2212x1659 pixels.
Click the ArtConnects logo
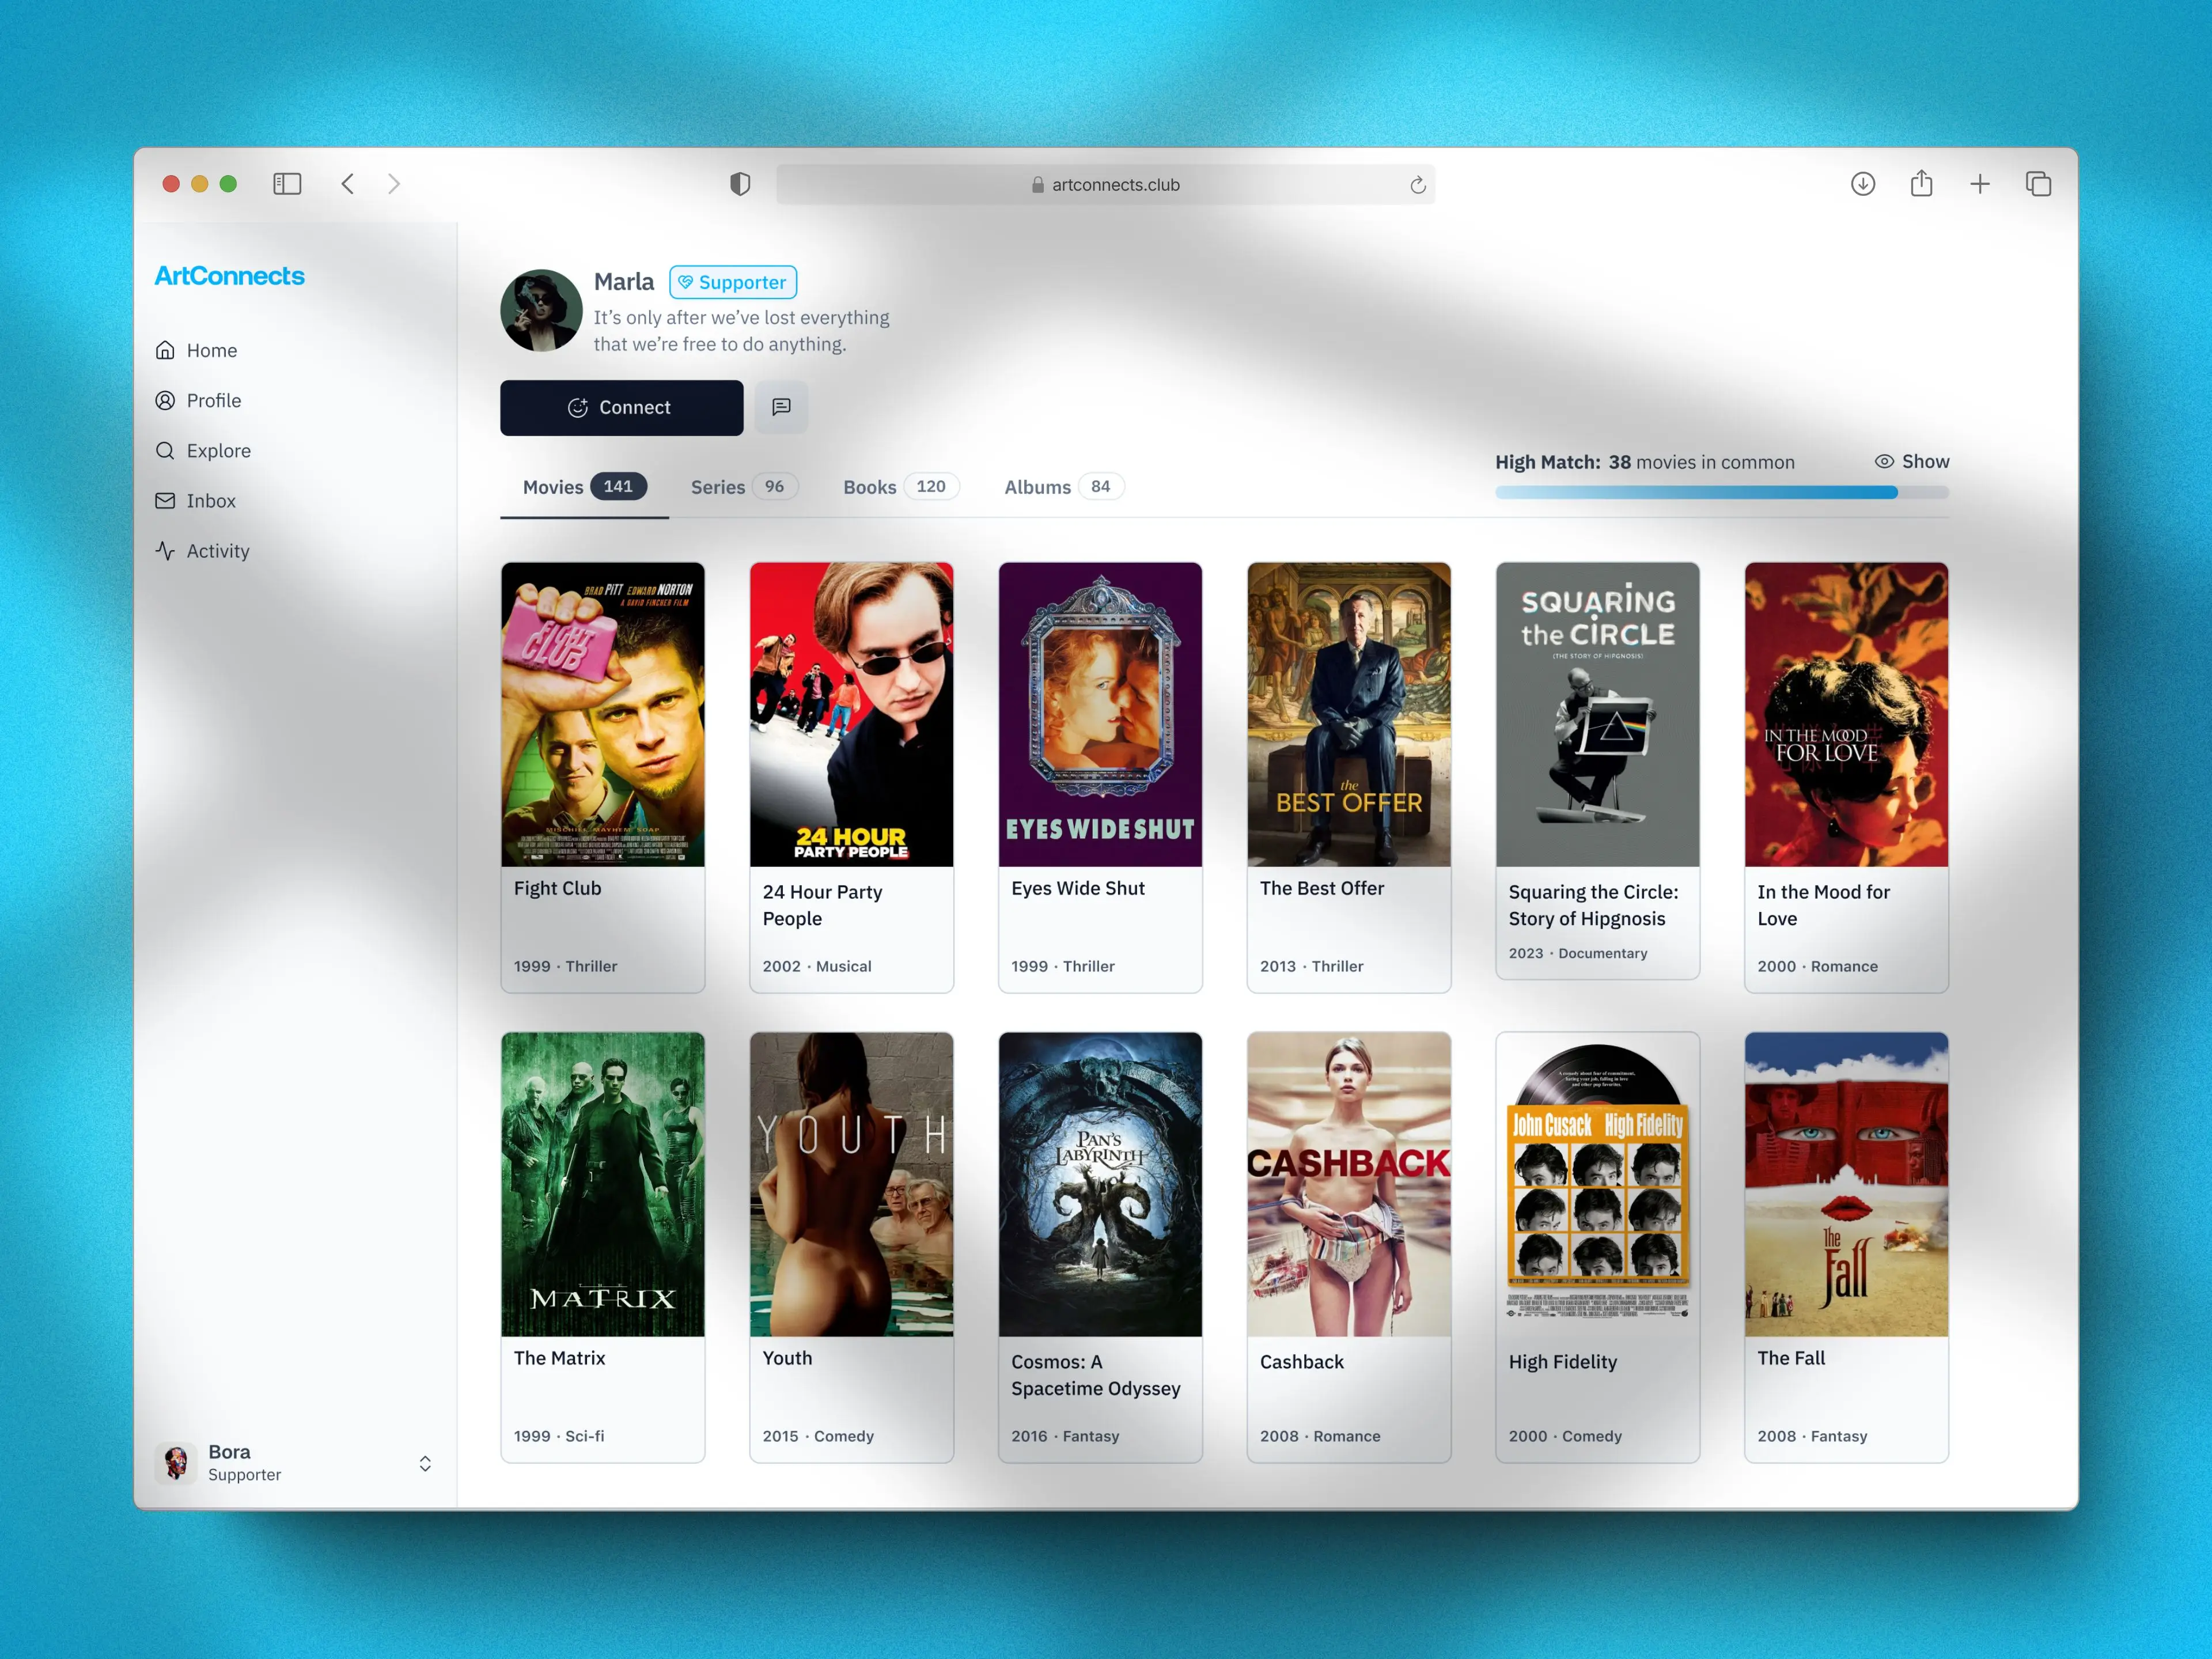(x=229, y=276)
